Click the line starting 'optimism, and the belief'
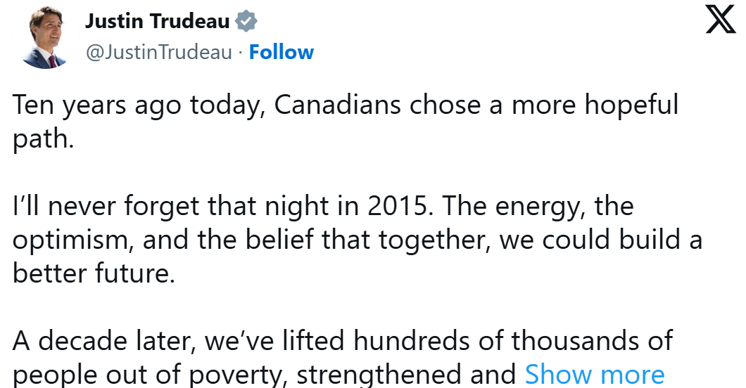This screenshot has height=388, width=746. click(357, 240)
